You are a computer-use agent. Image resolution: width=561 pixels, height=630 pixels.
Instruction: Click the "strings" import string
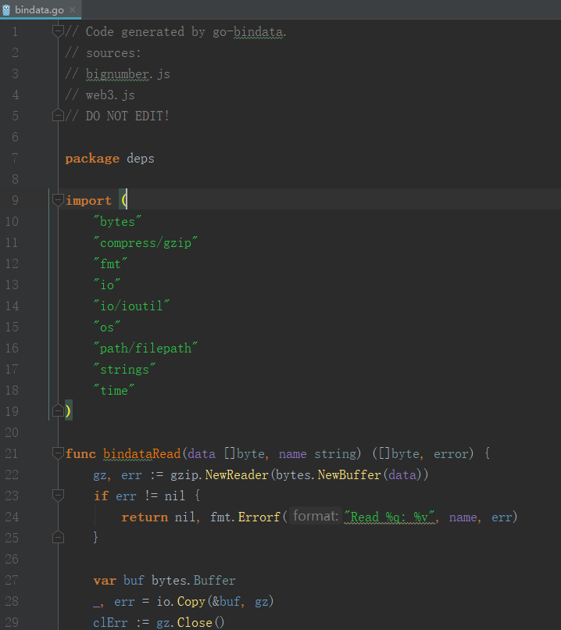(x=124, y=369)
